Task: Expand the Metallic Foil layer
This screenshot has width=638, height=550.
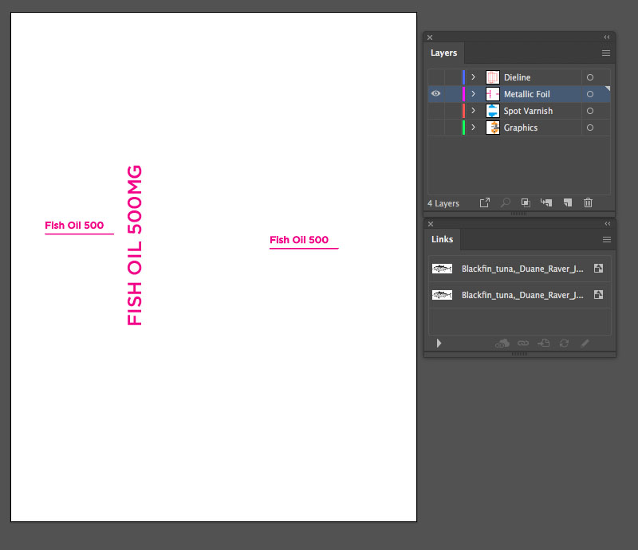Action: (x=473, y=93)
